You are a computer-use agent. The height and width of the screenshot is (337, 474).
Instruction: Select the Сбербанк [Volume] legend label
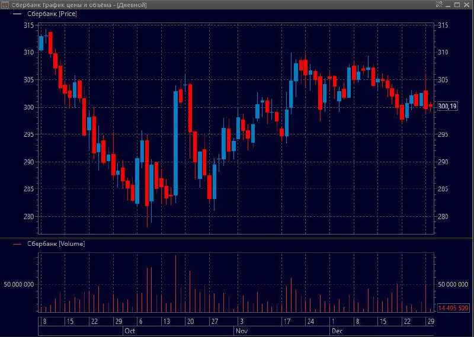[56, 243]
